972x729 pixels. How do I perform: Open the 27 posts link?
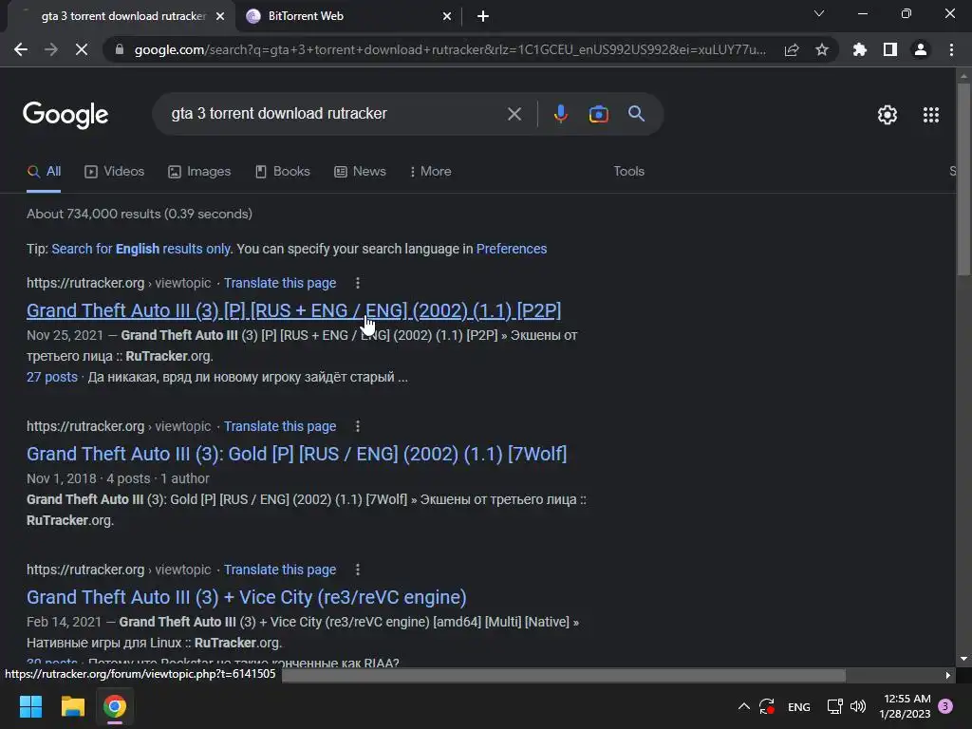click(52, 378)
